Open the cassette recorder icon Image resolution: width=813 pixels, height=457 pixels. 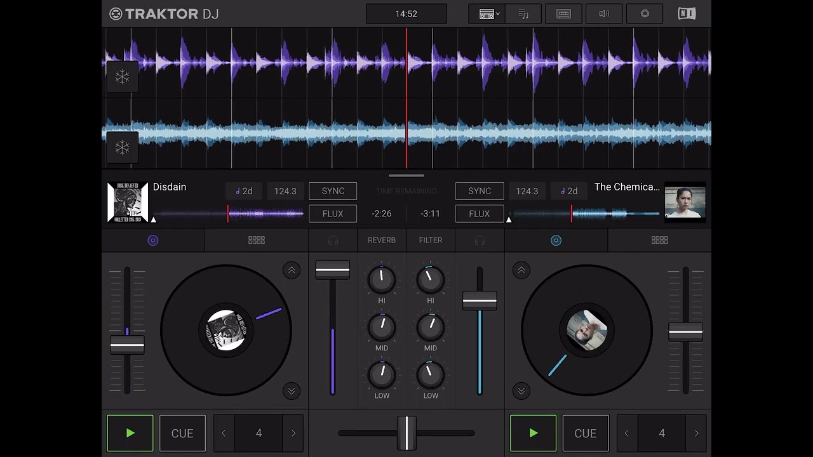click(563, 14)
